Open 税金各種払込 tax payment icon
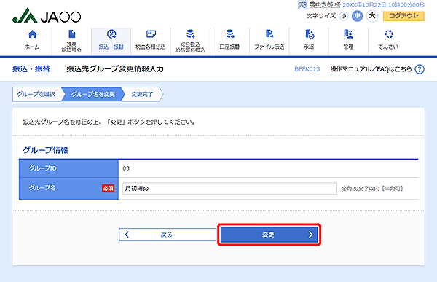 click(151, 34)
